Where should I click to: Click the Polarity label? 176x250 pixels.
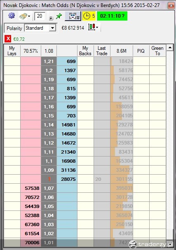point(14,28)
